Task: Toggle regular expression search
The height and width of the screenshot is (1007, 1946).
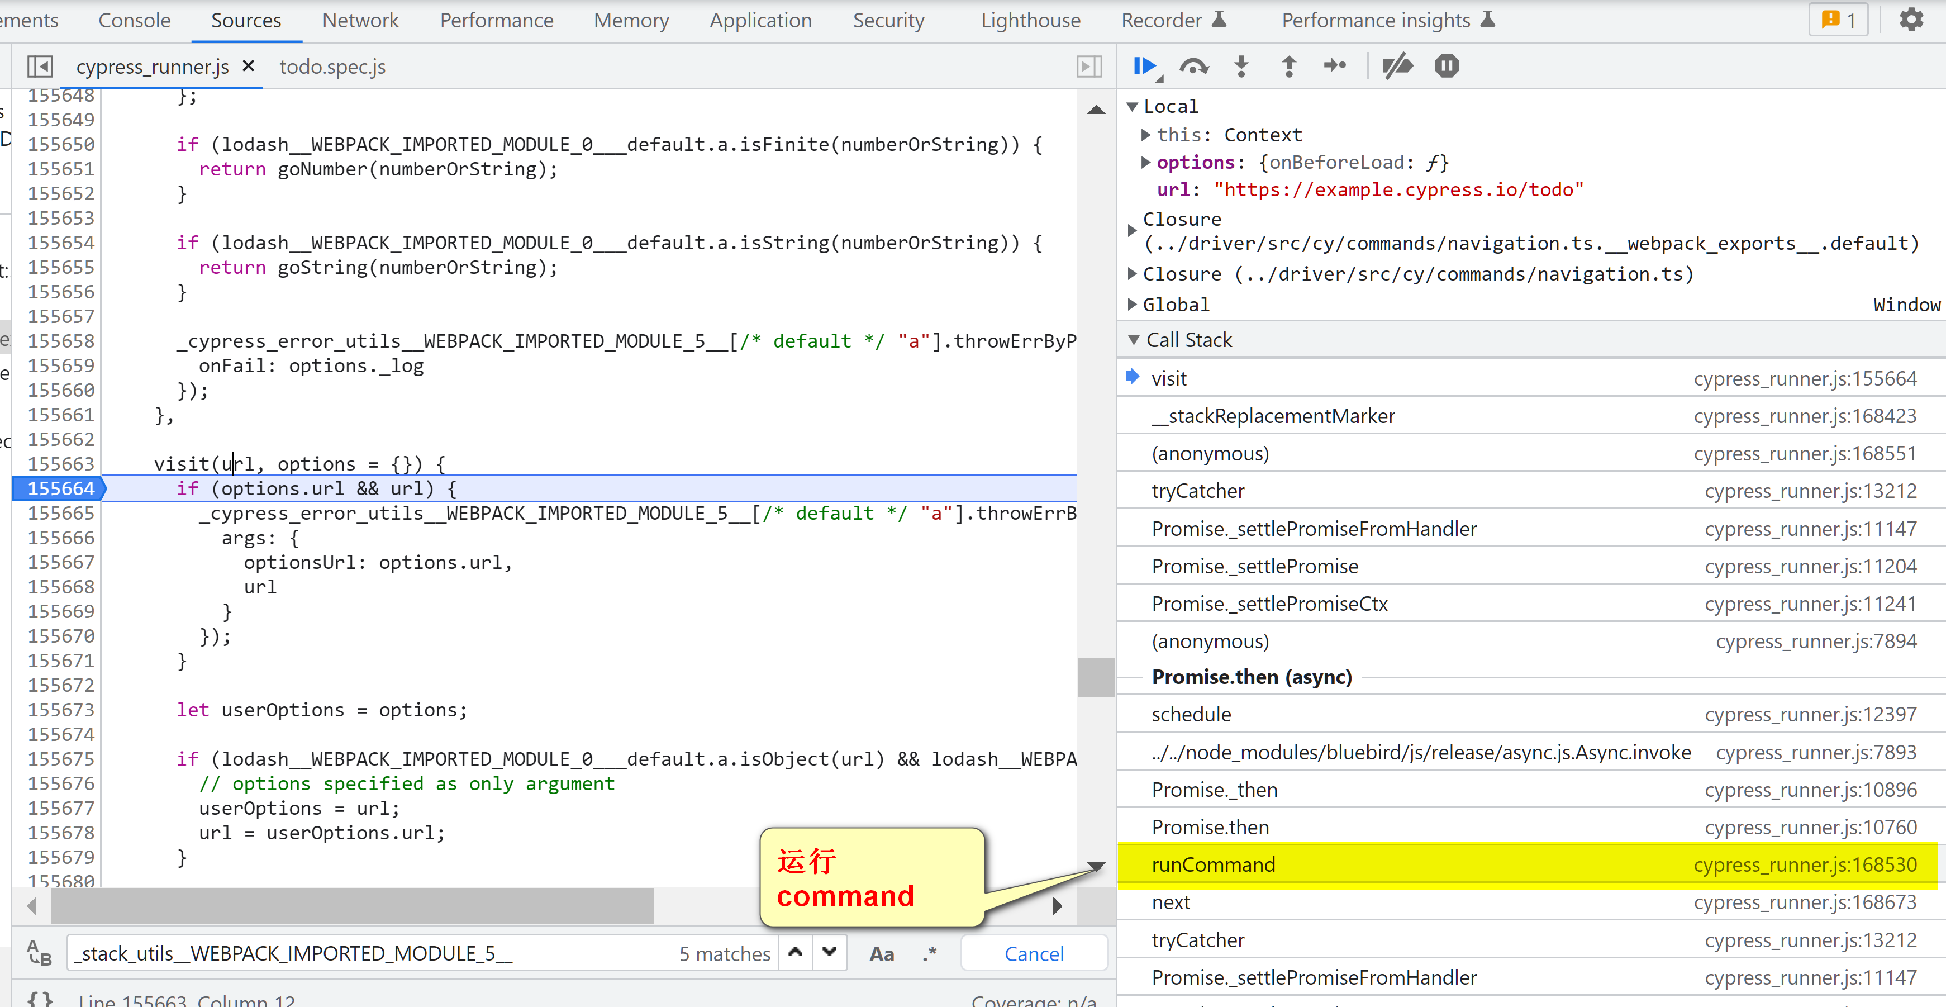Action: coord(930,953)
